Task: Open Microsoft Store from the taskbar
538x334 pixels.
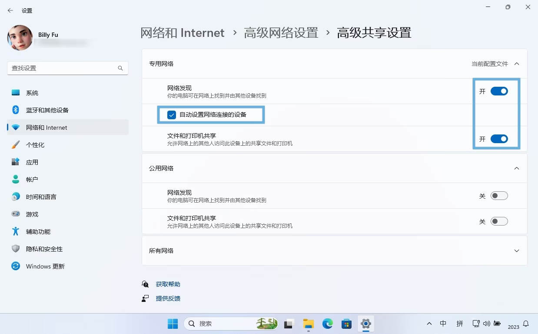Action: tap(346, 324)
